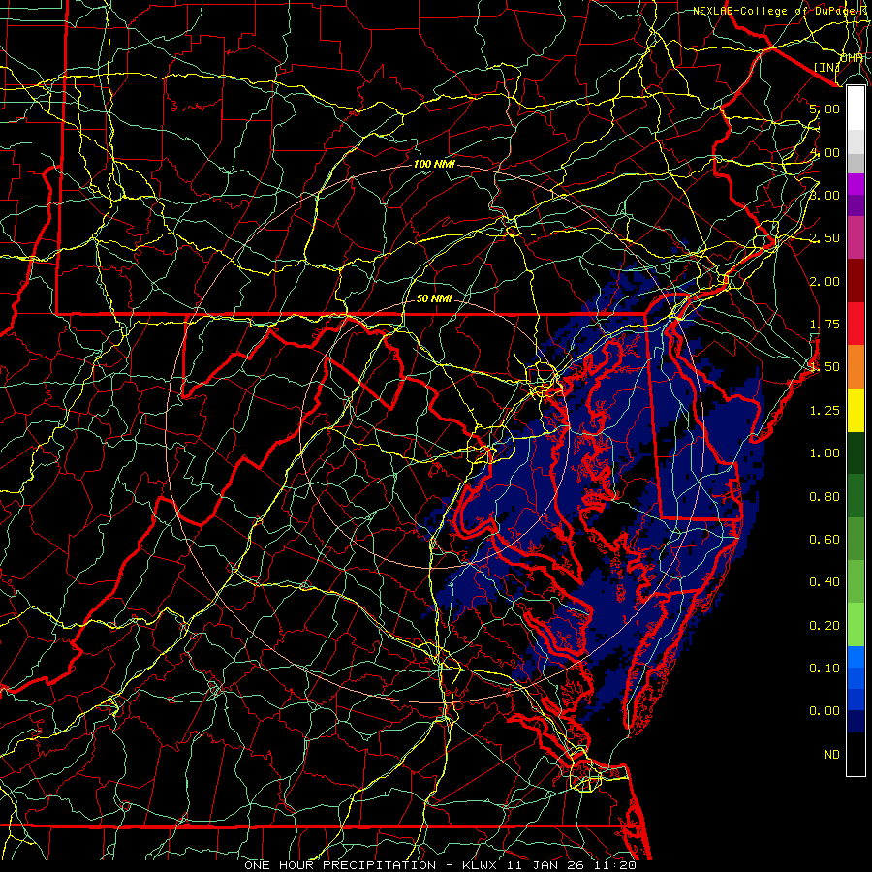
Task: Click the green swatch beside 0.60
Action: [x=856, y=539]
